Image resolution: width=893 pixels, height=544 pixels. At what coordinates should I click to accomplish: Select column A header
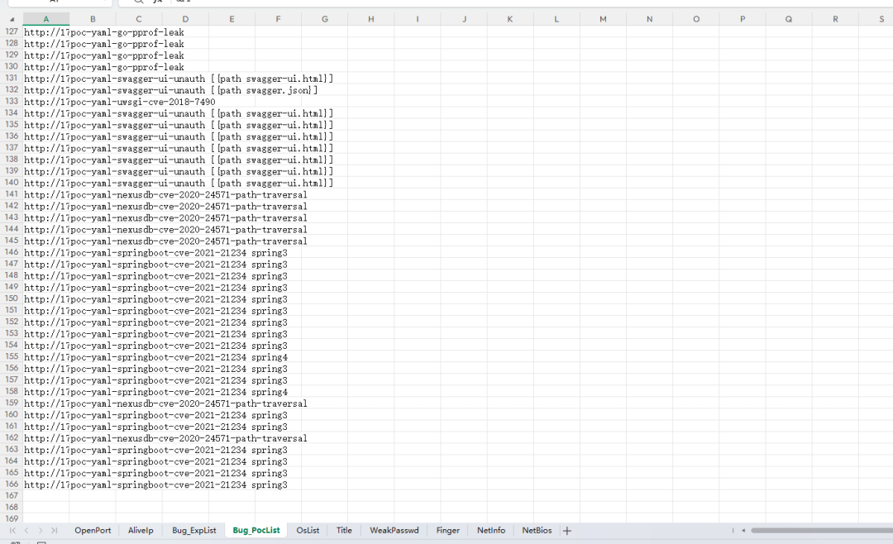tap(46, 19)
